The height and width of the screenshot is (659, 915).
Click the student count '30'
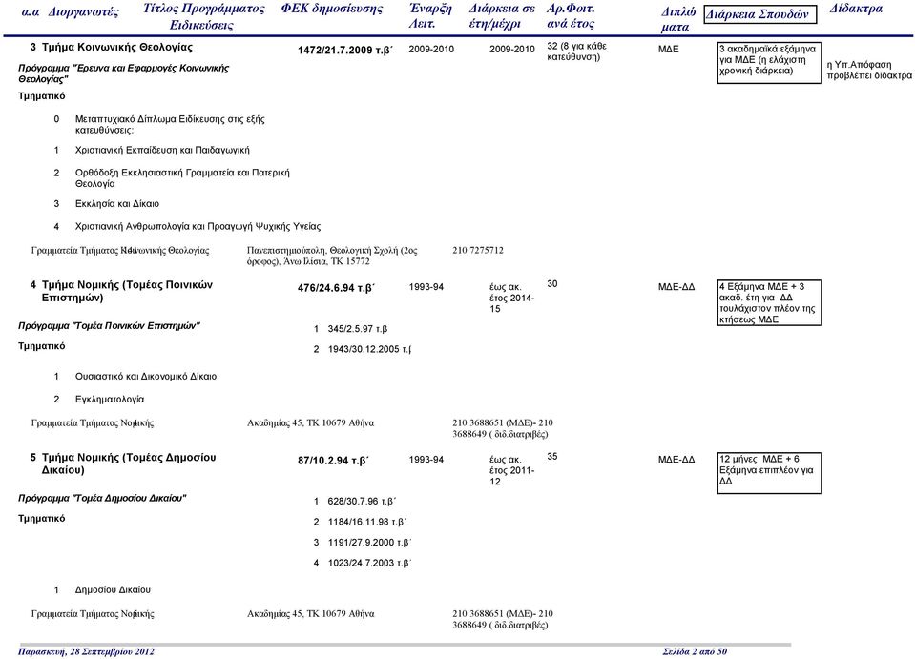552,284
